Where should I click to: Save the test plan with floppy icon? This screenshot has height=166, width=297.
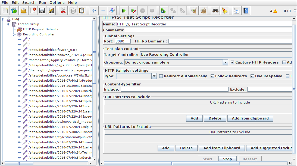(42, 11)
